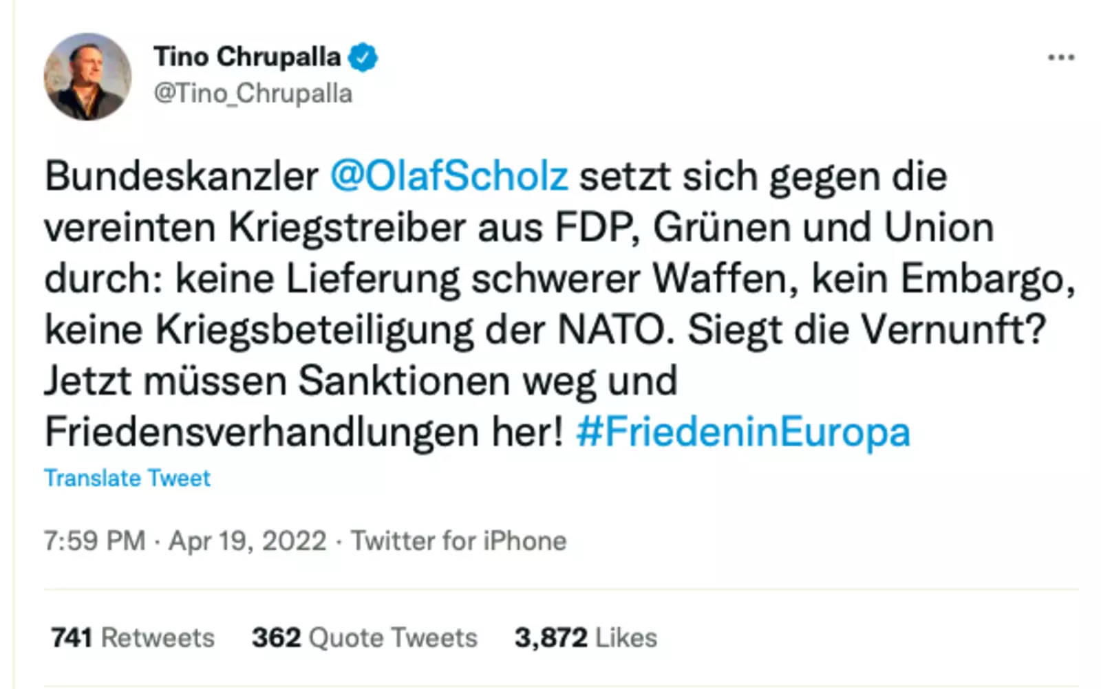Click the word NATO in the tweet
This screenshot has width=1101, height=689.
(611, 330)
